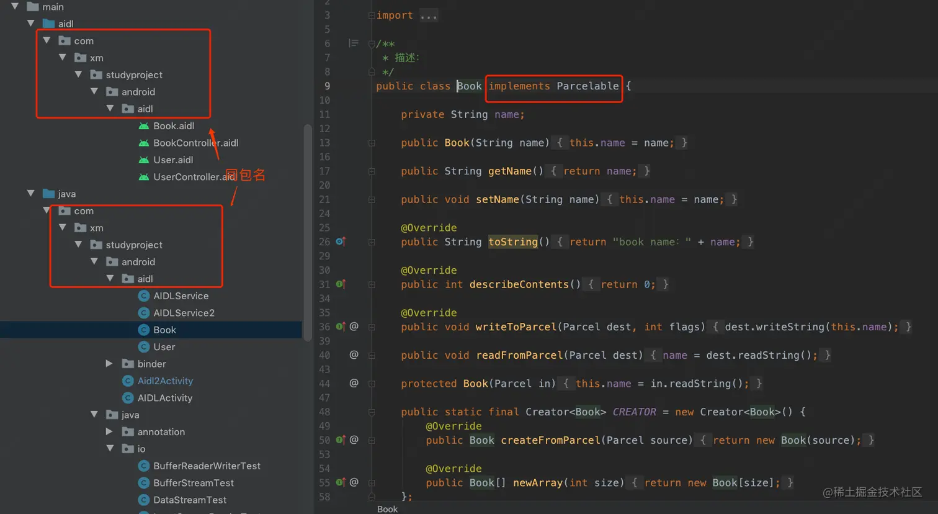The image size is (938, 514).
Task: Click implements gutter icon at writeToParcel line 36
Action: (x=341, y=326)
